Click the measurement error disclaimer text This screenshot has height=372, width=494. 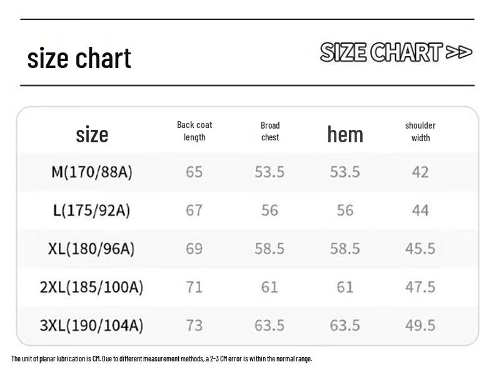(x=161, y=359)
